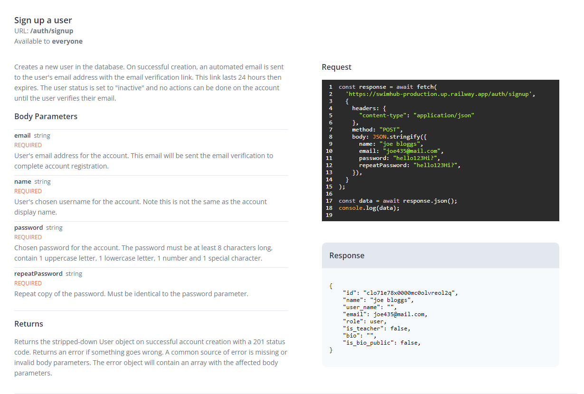This screenshot has width=584, height=394.
Task: Click the password parameter label
Action: click(28, 227)
